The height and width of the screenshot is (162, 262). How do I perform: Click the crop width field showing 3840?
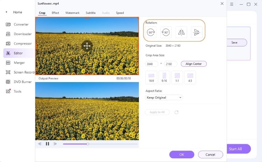(152, 64)
